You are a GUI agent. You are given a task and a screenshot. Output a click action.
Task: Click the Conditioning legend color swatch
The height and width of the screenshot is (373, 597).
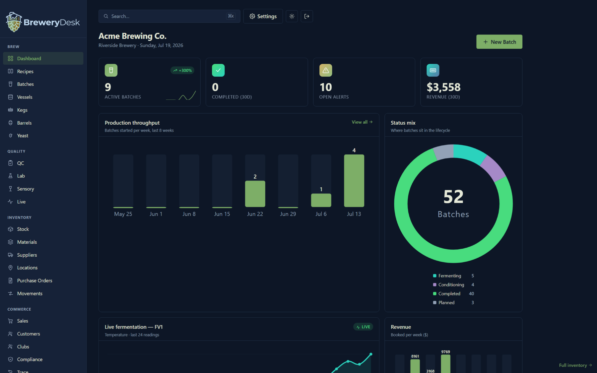pos(434,285)
